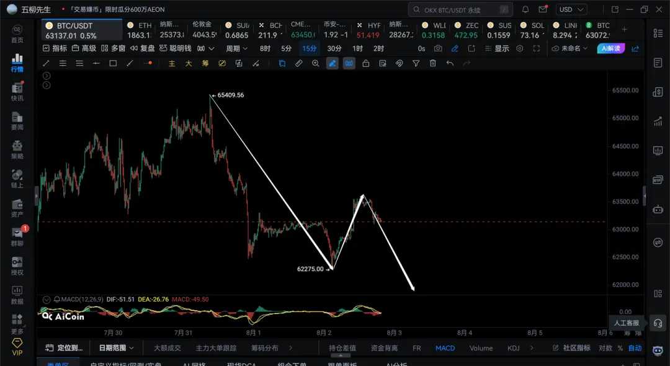The image size is (670, 366).
Task: Toggle the lock drawings icon
Action: pyautogui.click(x=366, y=64)
